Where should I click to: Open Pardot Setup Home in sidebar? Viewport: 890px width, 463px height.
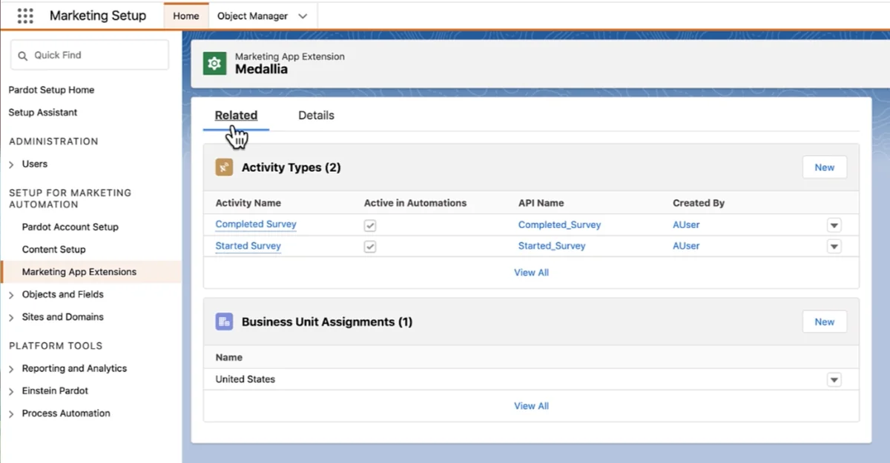tap(51, 90)
